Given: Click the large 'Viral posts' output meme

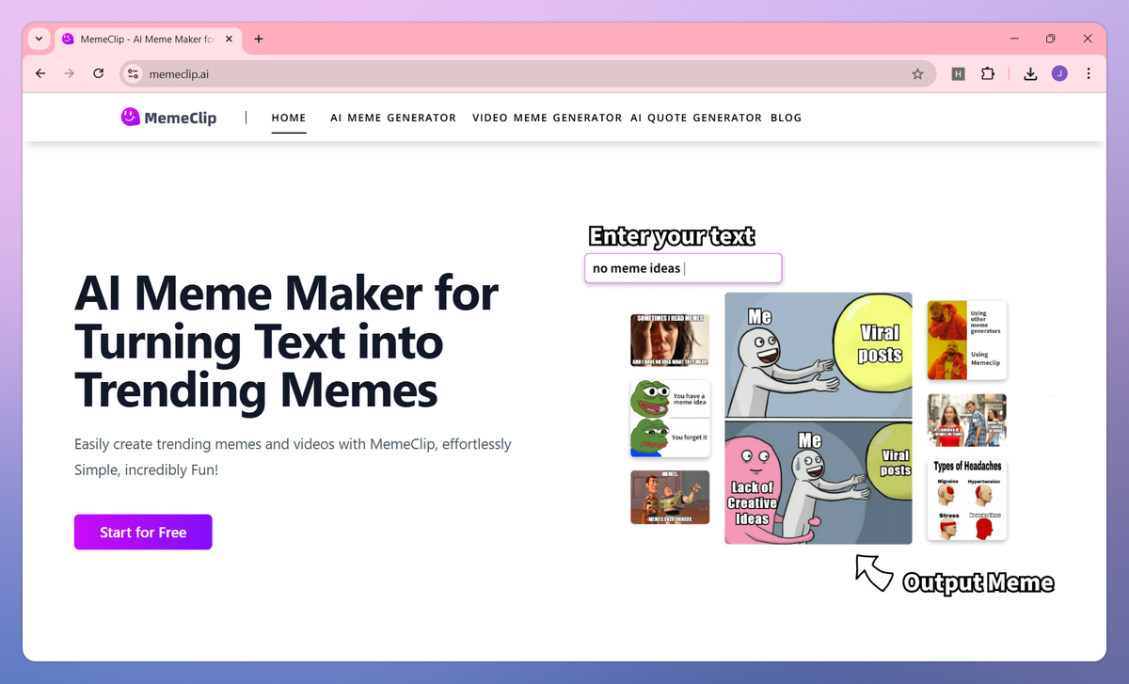Looking at the screenshot, I should point(819,418).
